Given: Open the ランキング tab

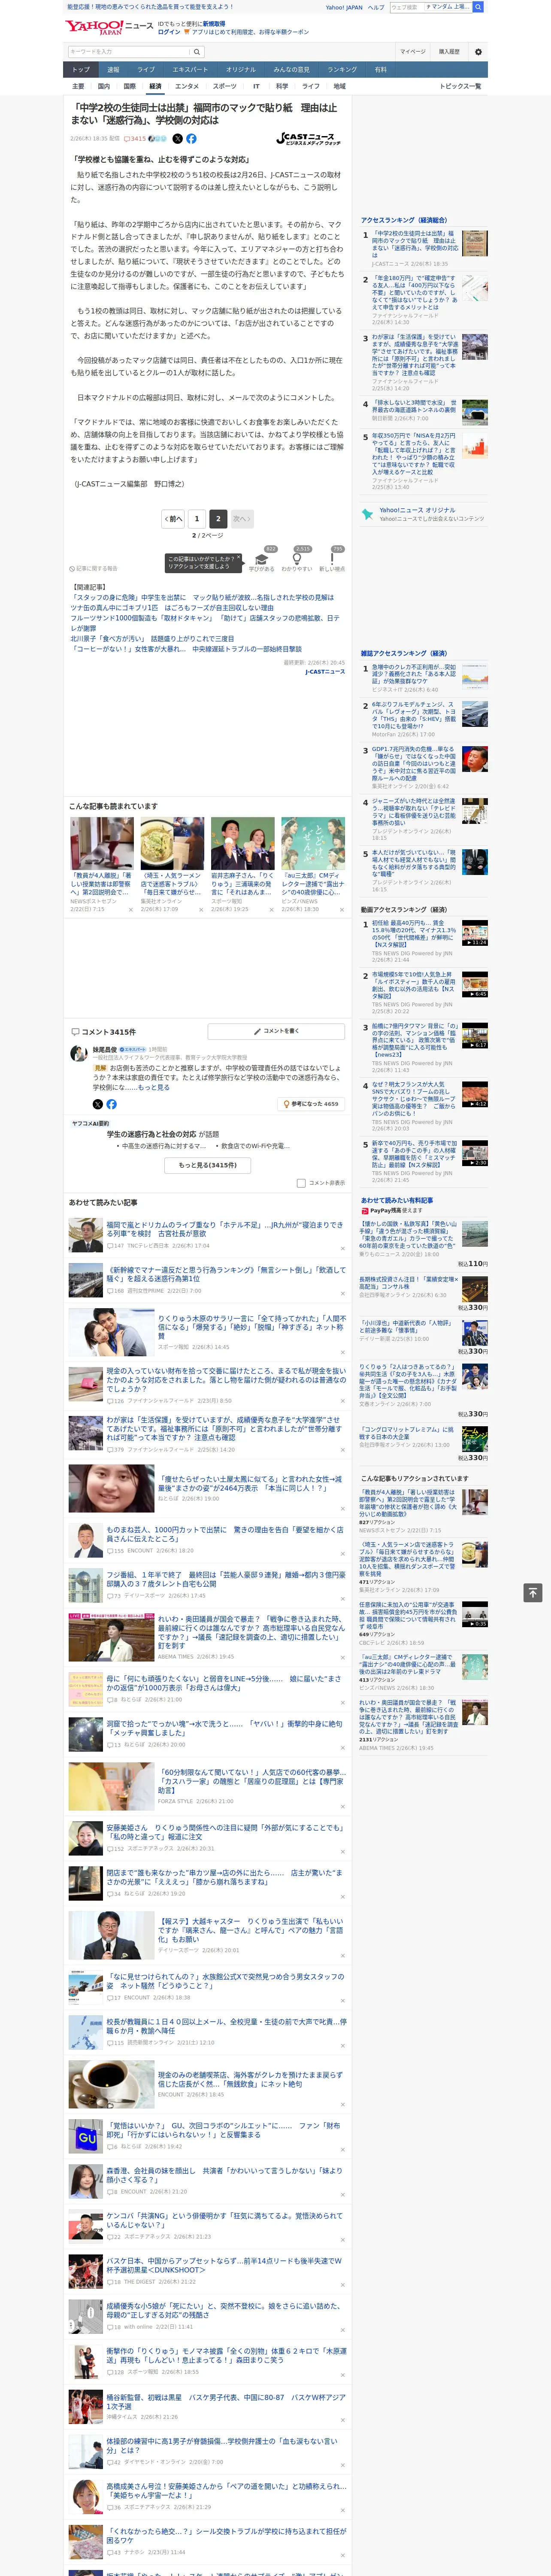Looking at the screenshot, I should [342, 70].
